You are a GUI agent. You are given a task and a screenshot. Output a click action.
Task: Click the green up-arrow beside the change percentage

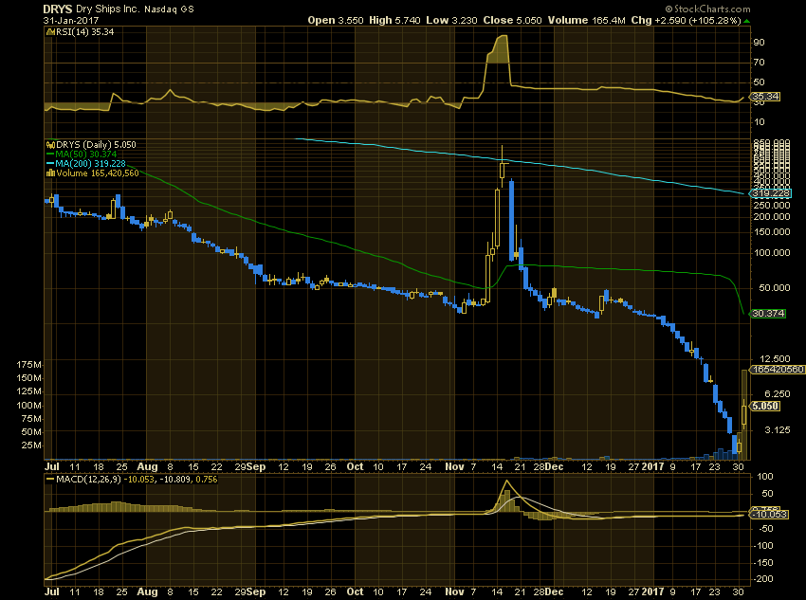746,21
